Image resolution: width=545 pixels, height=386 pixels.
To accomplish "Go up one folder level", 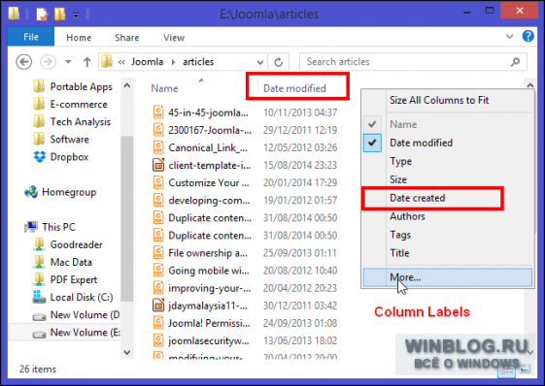I will point(86,62).
